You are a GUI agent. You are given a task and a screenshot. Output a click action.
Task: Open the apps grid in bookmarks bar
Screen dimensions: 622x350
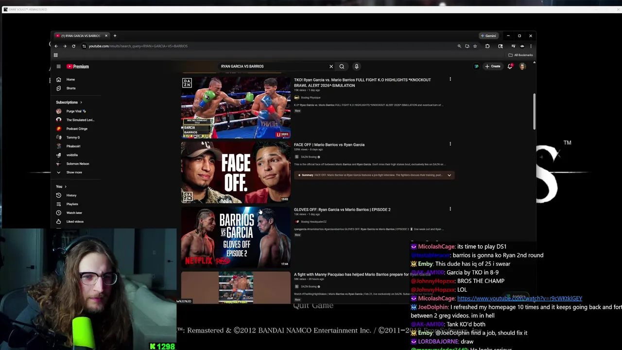click(56, 55)
